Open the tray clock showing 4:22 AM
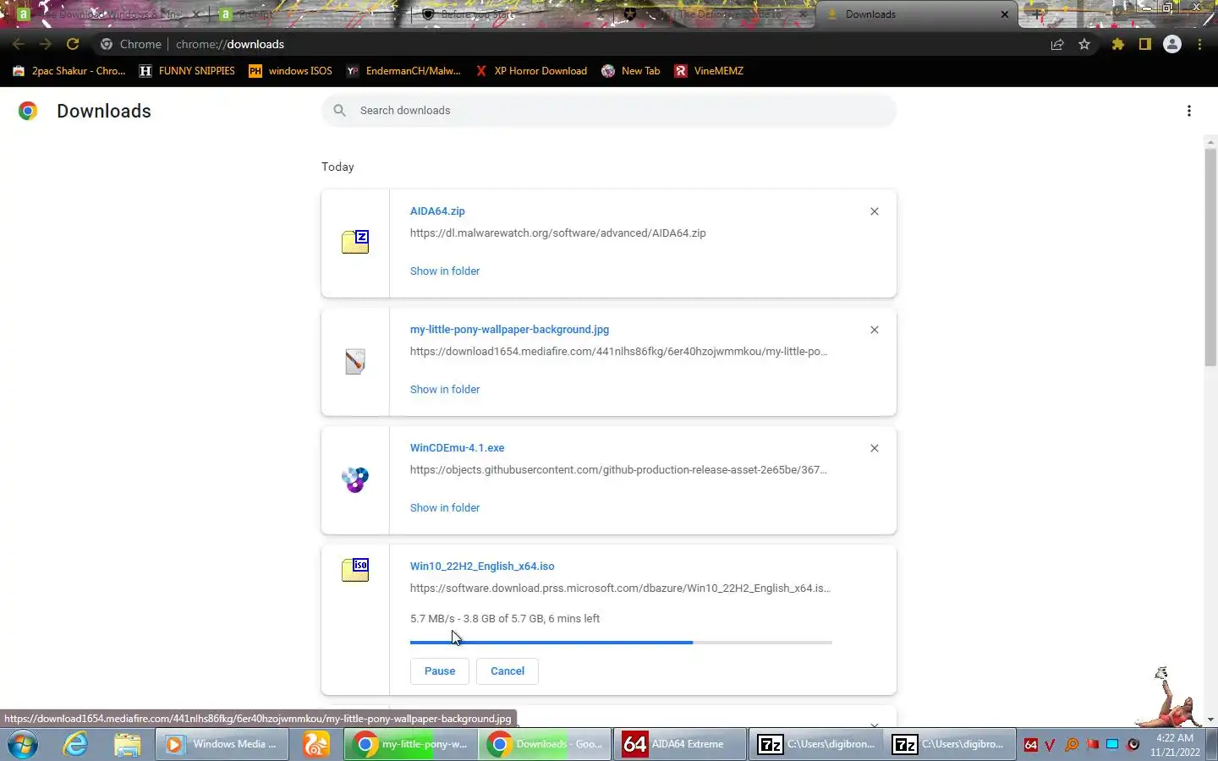Viewport: 1218px width, 761px height. point(1175,745)
